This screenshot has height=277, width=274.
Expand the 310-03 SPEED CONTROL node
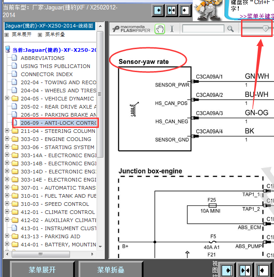[7, 203]
